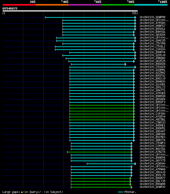Select the UniRef100_Q947T1 label
The height and width of the screenshot is (194, 170).
coord(152,90)
